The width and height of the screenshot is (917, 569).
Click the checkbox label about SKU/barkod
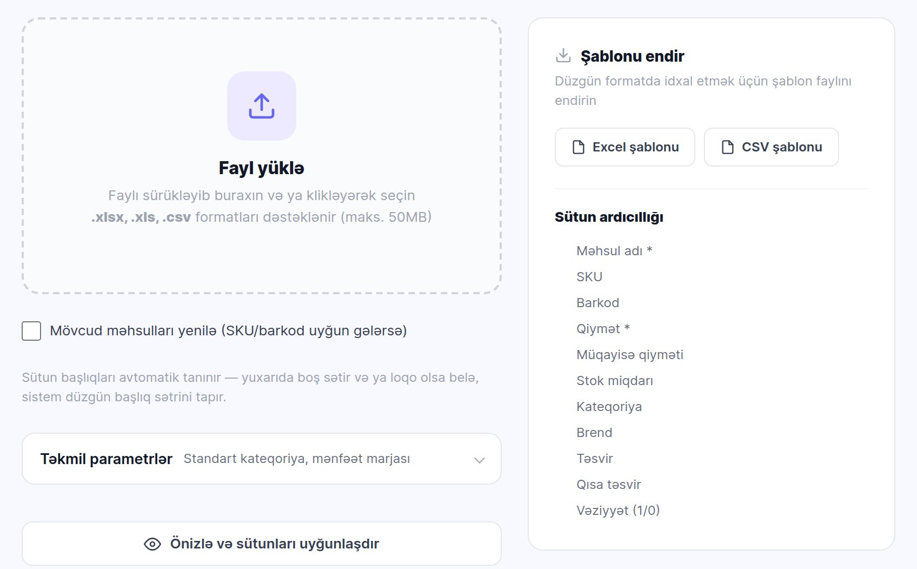[228, 331]
